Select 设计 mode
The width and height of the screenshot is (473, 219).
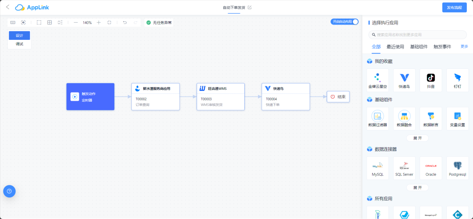[19, 35]
